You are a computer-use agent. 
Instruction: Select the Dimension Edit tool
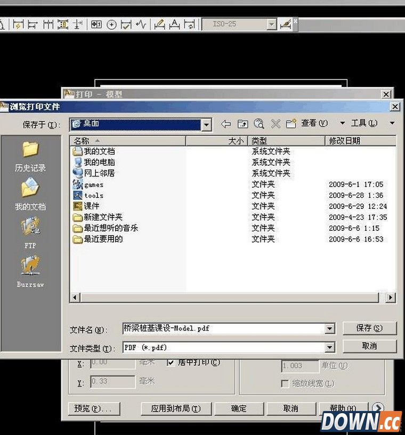click(159, 25)
